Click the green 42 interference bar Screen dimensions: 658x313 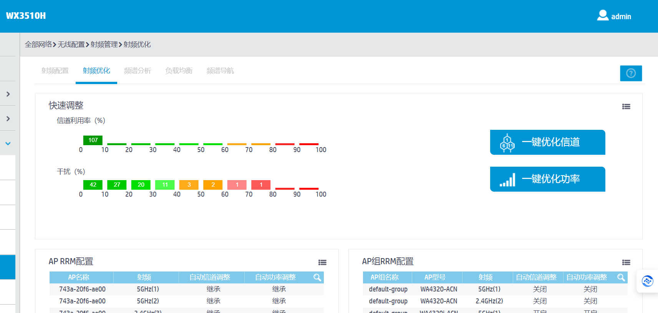click(x=93, y=185)
